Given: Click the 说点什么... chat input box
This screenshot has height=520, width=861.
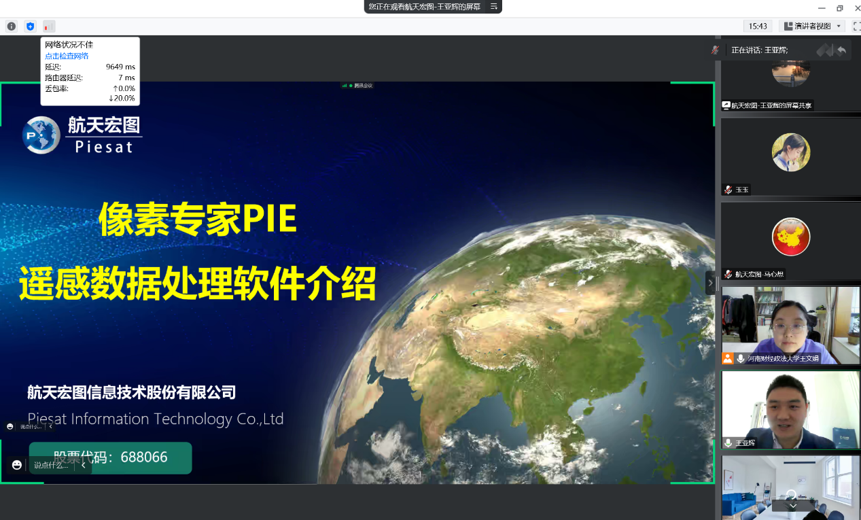Looking at the screenshot, I should (52, 465).
